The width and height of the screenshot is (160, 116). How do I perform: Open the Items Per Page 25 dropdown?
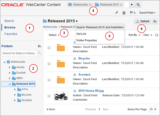(x=153, y=109)
